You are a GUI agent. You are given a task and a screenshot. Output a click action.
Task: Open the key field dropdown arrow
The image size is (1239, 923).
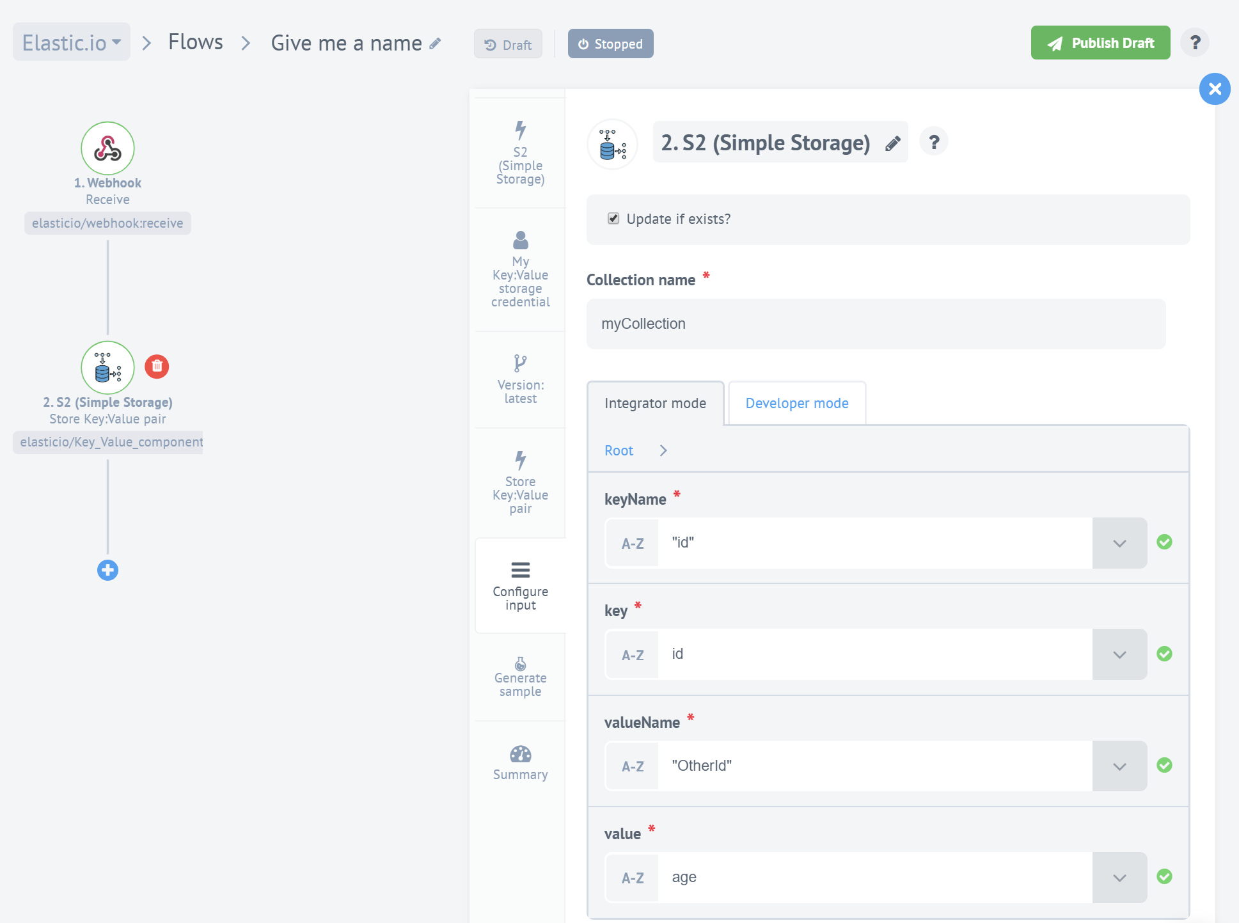click(1119, 654)
